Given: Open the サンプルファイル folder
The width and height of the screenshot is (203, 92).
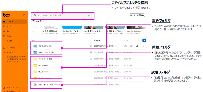Looking at the screenshot, I should [x=45, y=46].
